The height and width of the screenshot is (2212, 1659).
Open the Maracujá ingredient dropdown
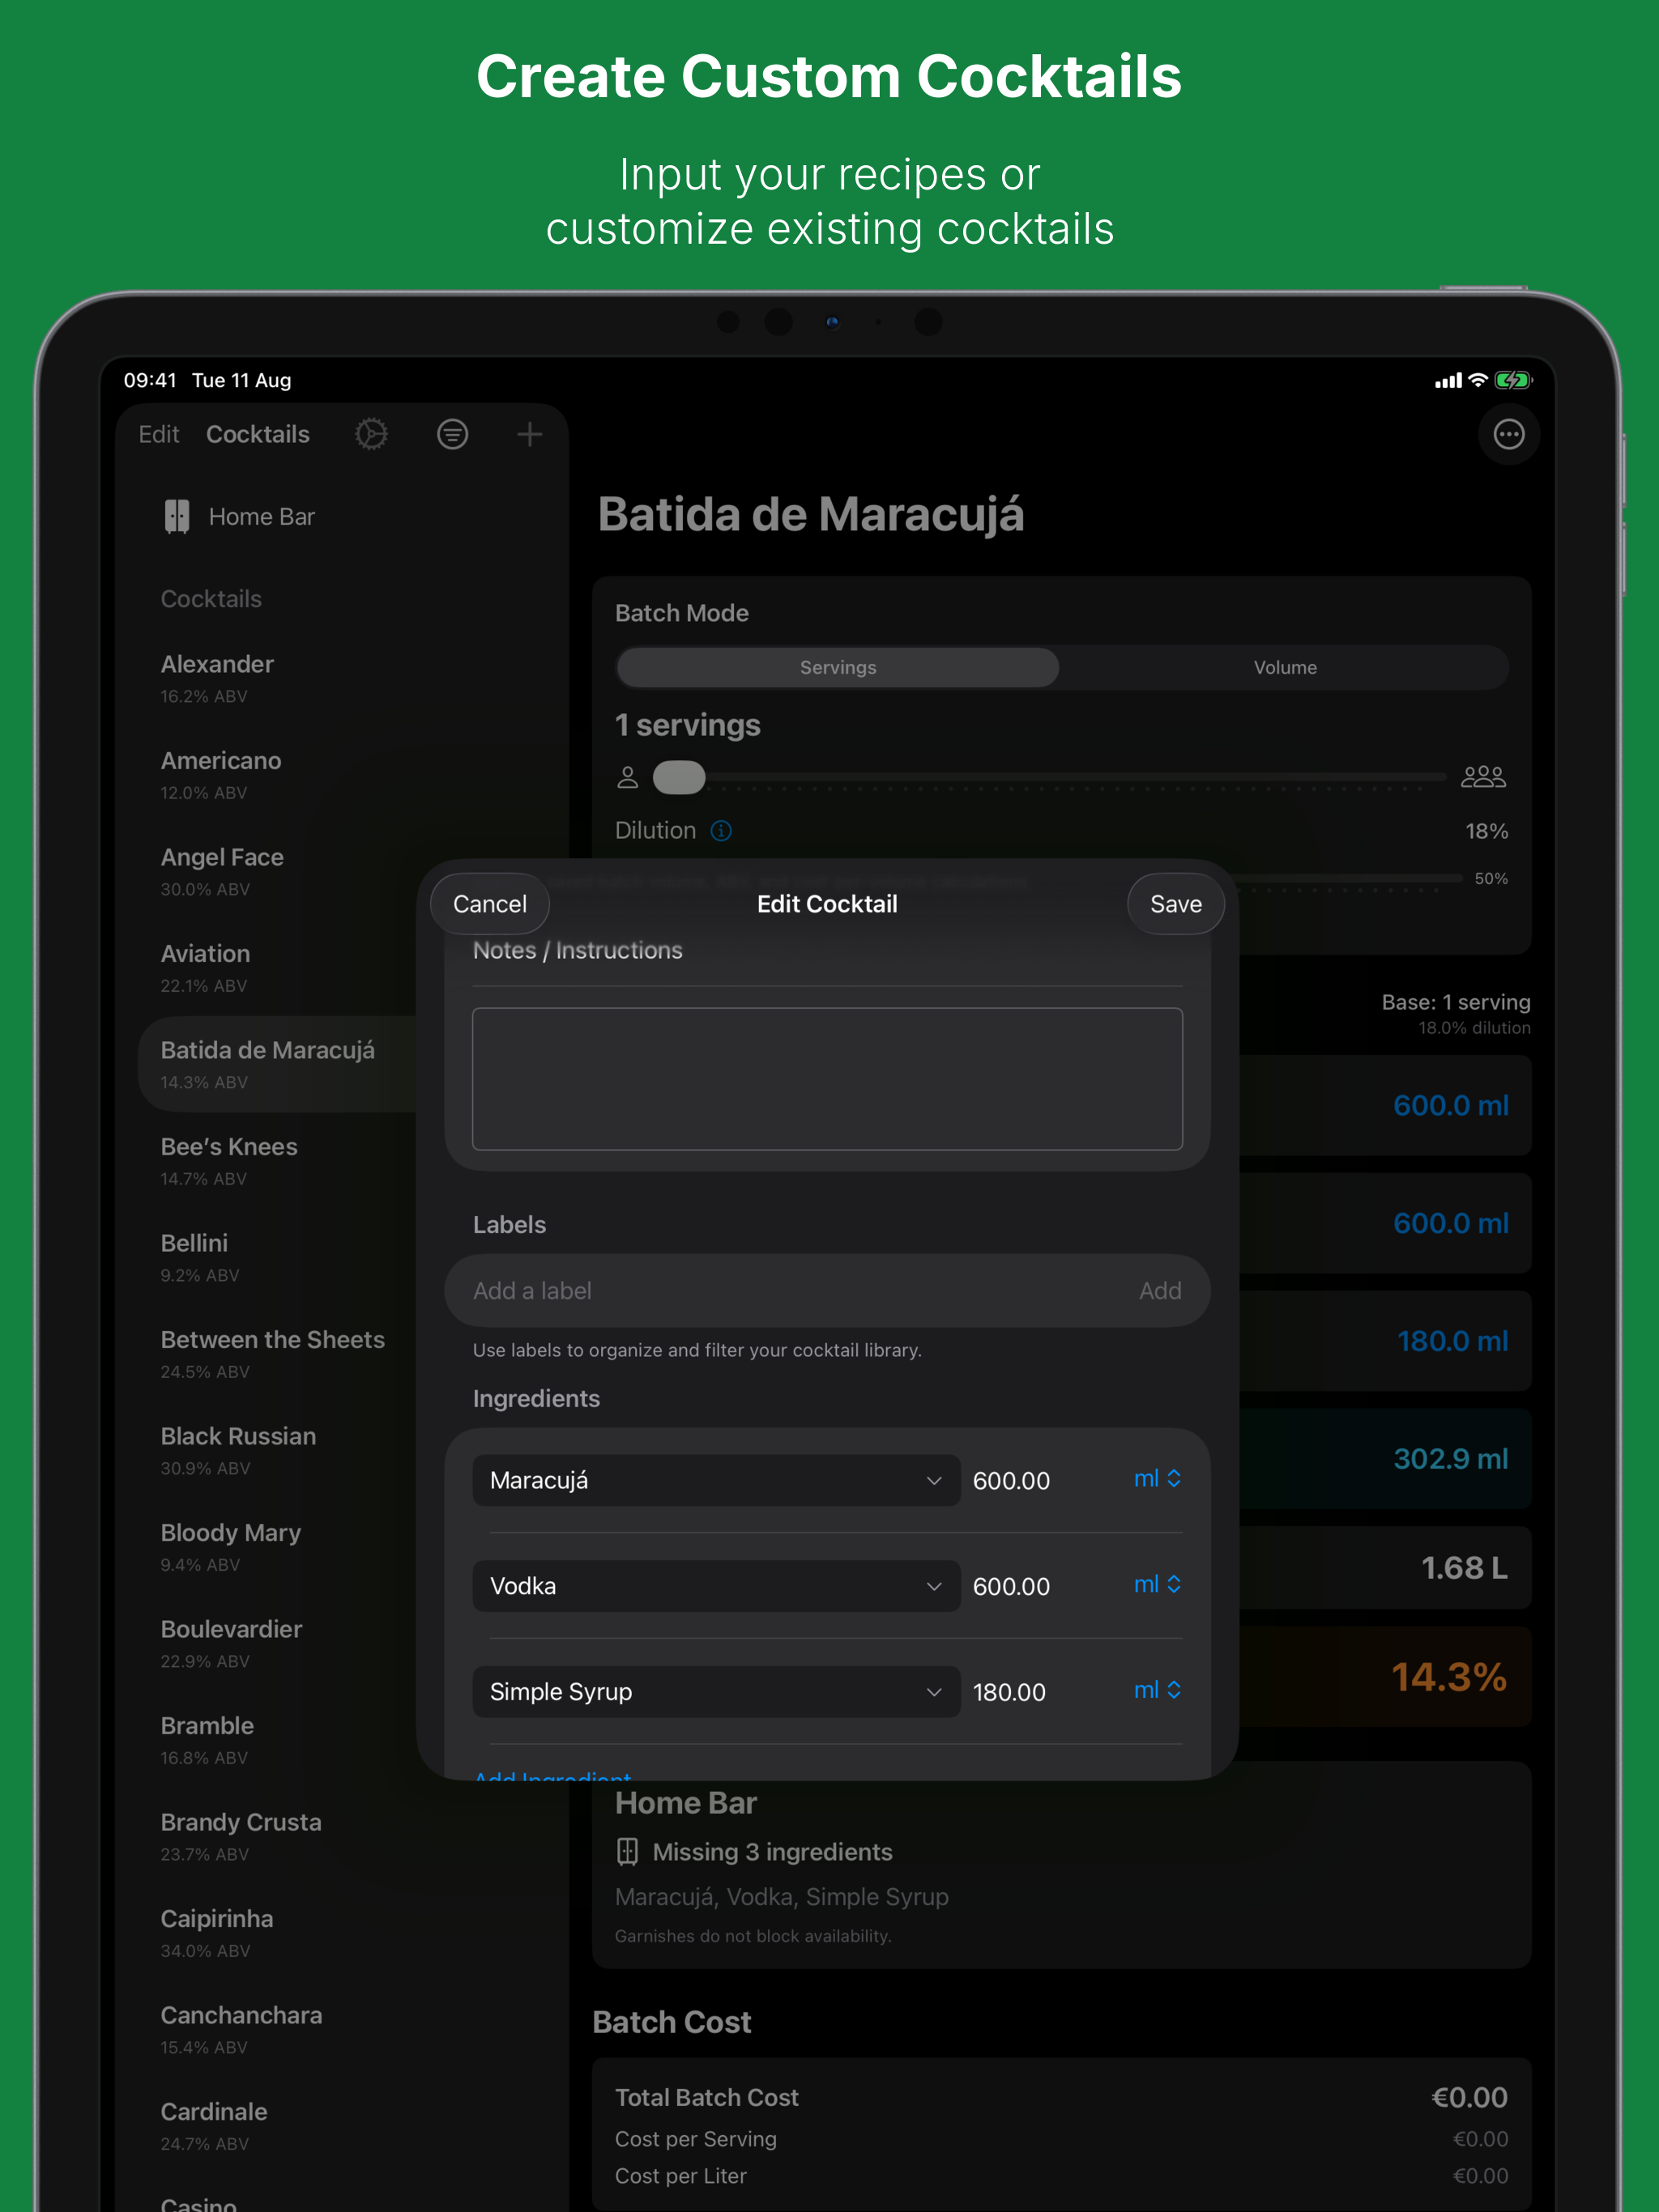point(715,1480)
